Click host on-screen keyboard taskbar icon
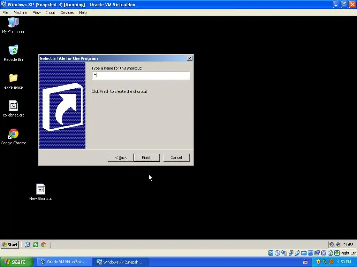 305,262
